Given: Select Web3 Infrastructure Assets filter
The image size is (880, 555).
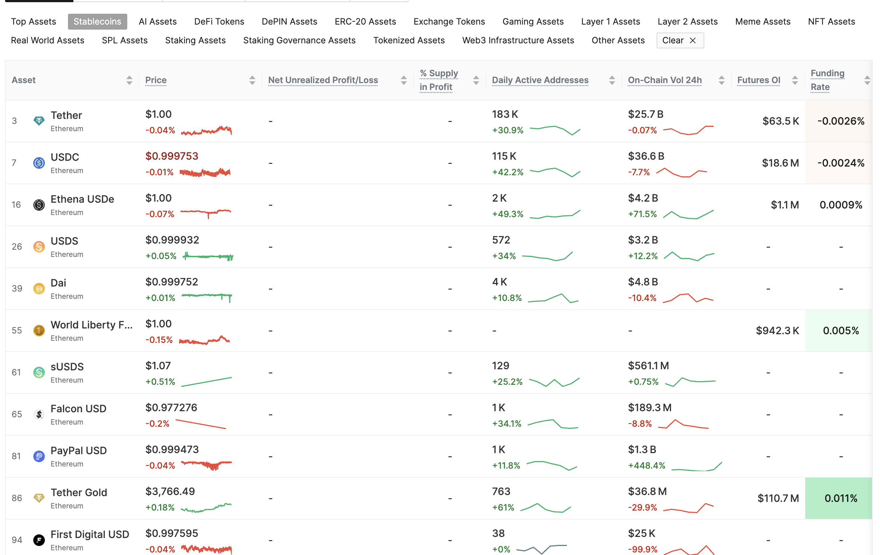Looking at the screenshot, I should coord(518,40).
